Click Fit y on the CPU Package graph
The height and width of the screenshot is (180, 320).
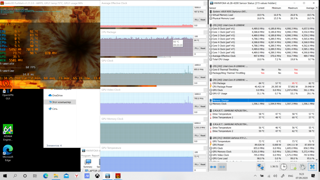tap(197, 48)
